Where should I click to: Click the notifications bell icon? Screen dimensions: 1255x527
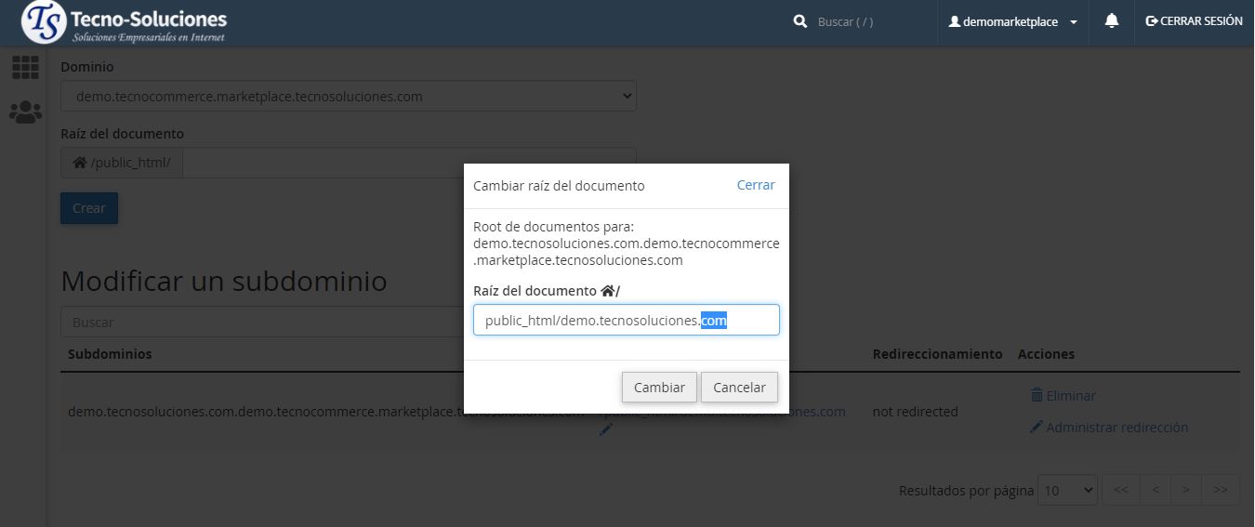1111,21
